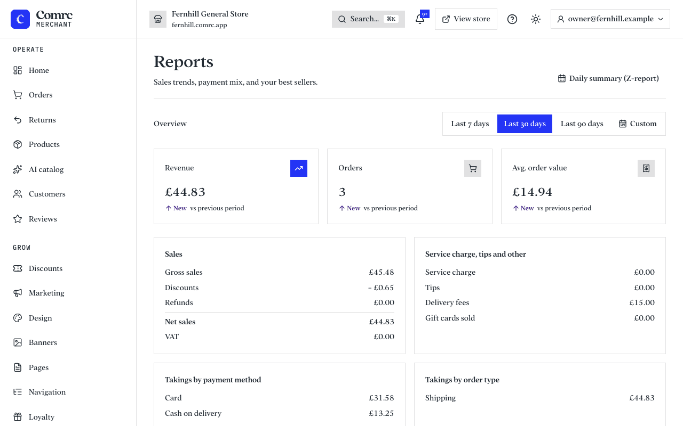Click Net sales value £44.83
683x426 pixels.
(382, 322)
